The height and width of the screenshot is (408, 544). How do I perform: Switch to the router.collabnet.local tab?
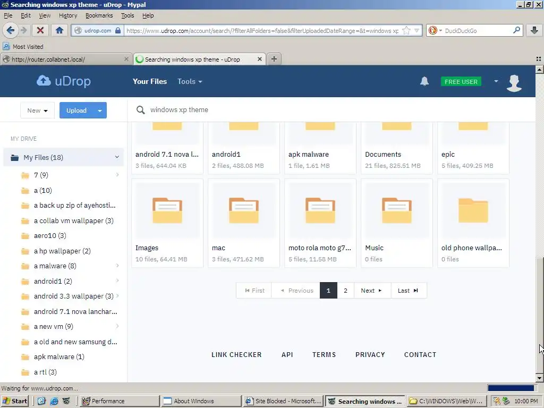(66, 59)
